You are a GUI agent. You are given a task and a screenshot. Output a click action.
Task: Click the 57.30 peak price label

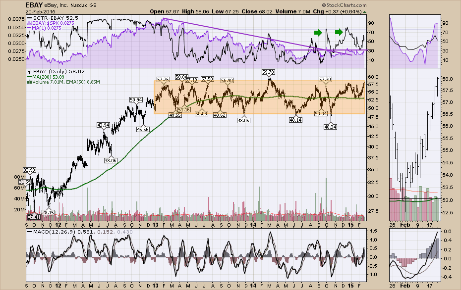[326, 79]
